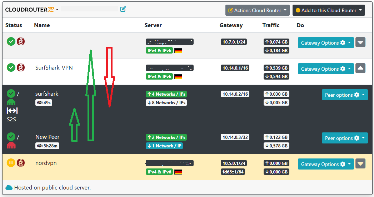Click the cloud icon in the footer
The width and height of the screenshot is (374, 197).
[x=9, y=187]
